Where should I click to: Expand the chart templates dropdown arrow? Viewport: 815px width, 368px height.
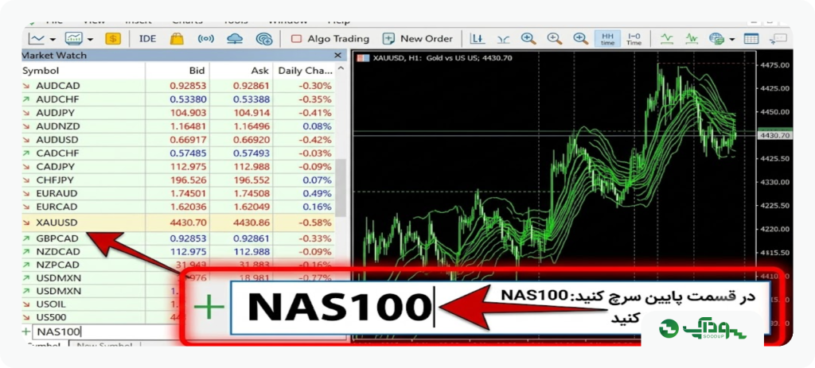(x=91, y=40)
